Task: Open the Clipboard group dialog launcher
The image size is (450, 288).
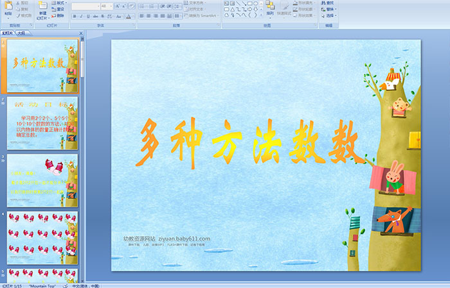Action: (x=32, y=25)
